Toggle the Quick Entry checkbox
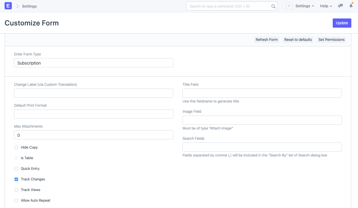The width and height of the screenshot is (358, 208). [x=16, y=169]
